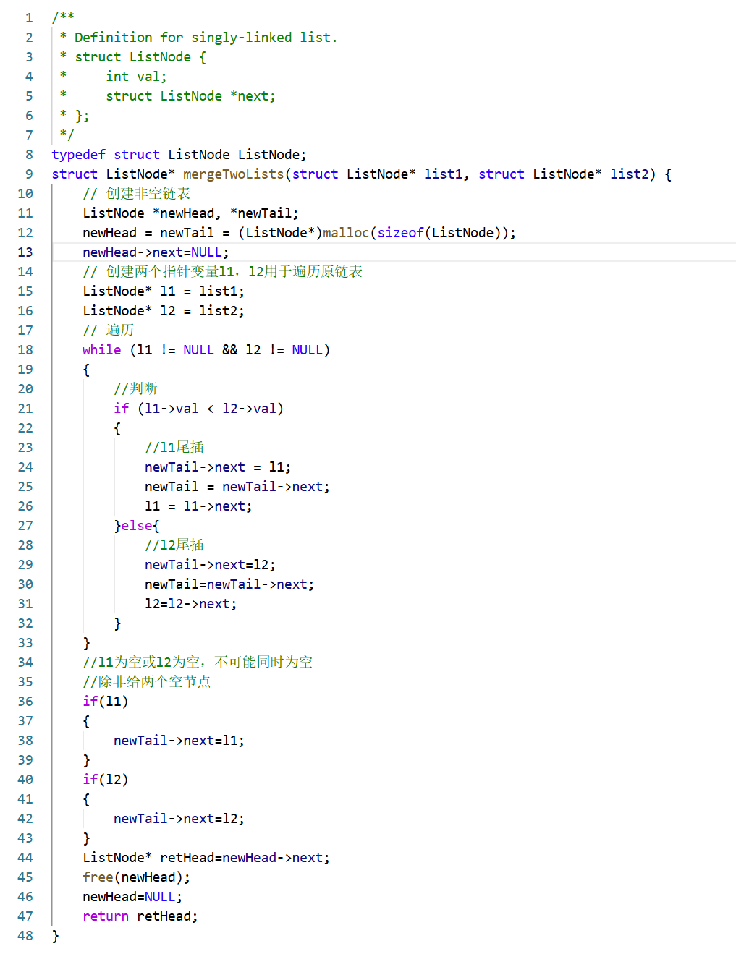The height and width of the screenshot is (954, 736).
Task: Click line number 13 in the gutter
Action: [x=25, y=252]
